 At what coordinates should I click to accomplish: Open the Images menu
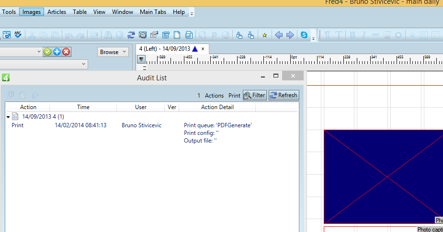point(31,12)
